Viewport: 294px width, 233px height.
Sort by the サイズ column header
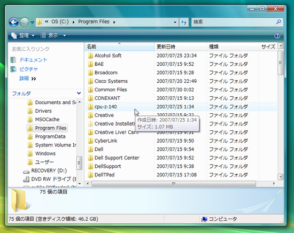(x=268, y=46)
